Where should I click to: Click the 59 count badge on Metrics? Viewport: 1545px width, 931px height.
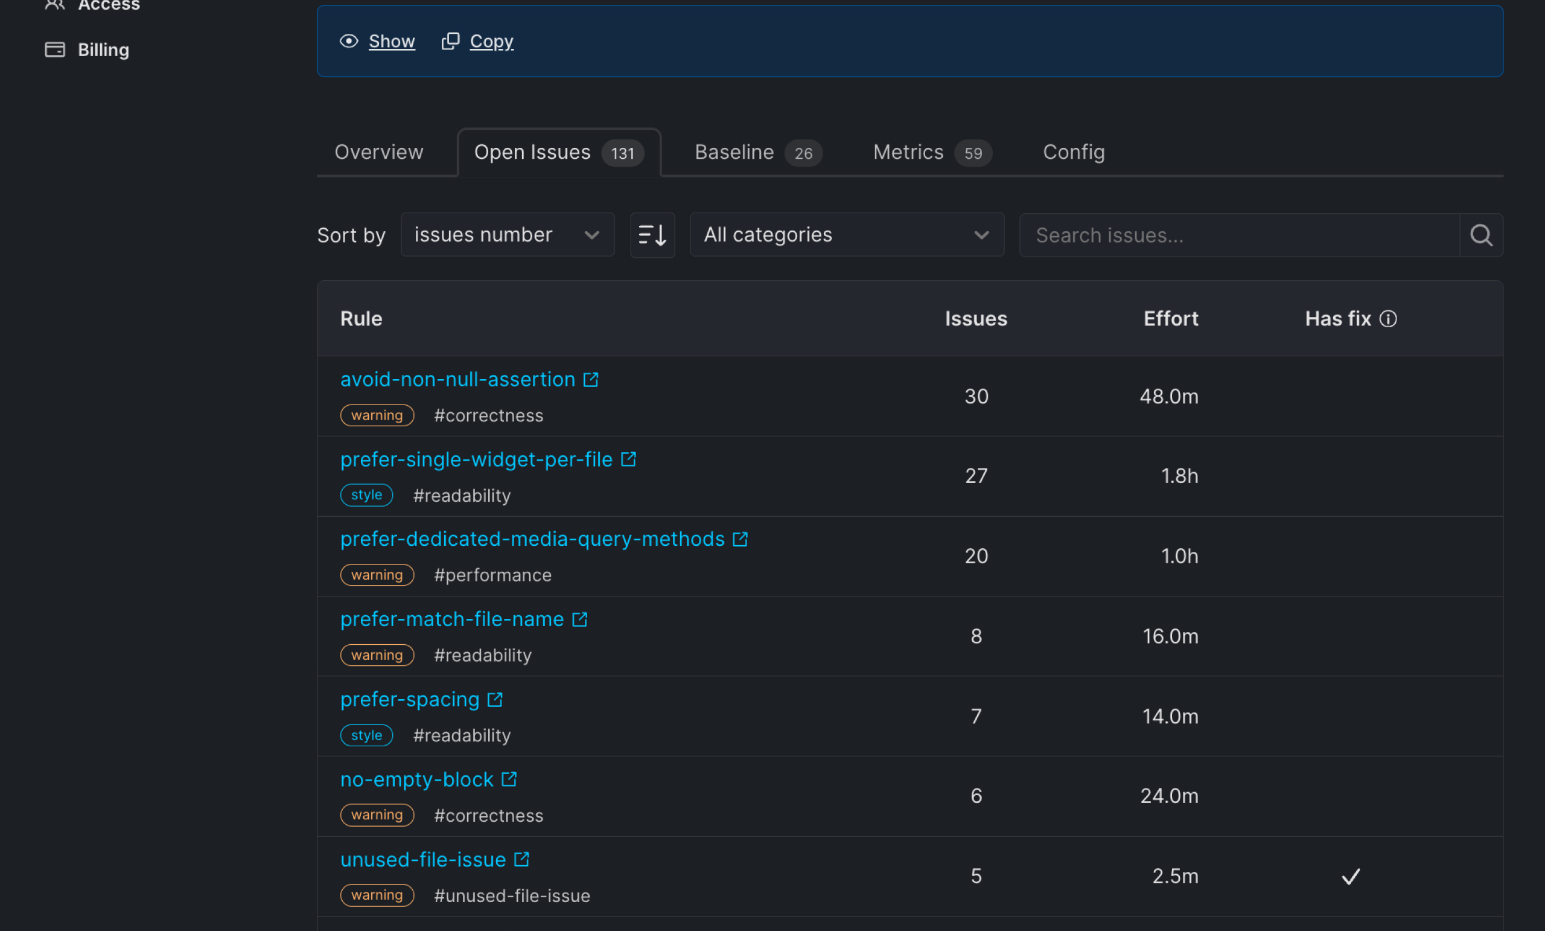pos(972,153)
